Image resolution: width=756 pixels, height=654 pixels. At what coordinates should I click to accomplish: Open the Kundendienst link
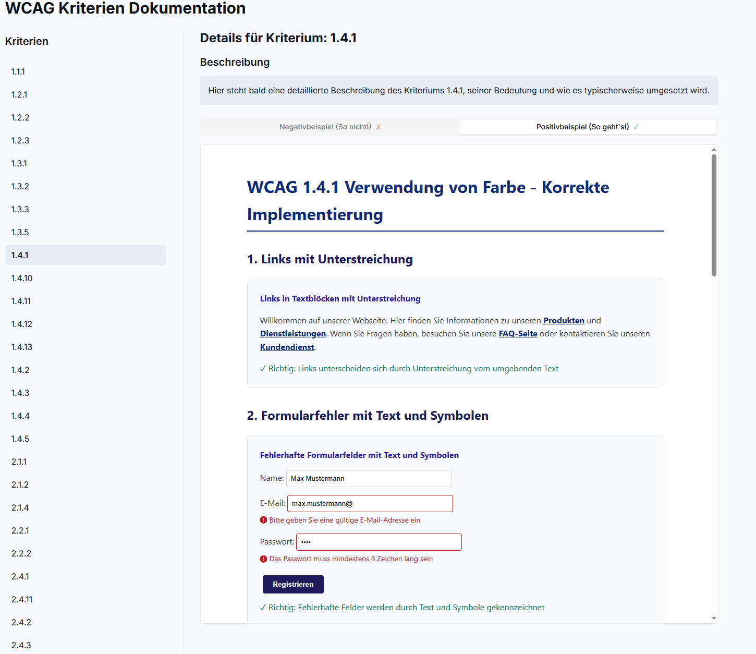click(x=287, y=347)
